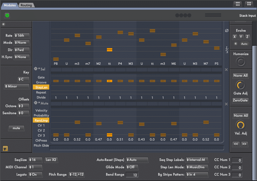Select the Pitch Glide lane tab
The width and height of the screenshot is (257, 181).
(41, 145)
